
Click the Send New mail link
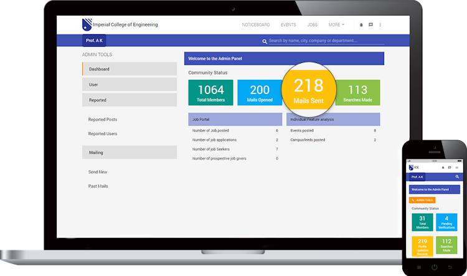click(98, 172)
